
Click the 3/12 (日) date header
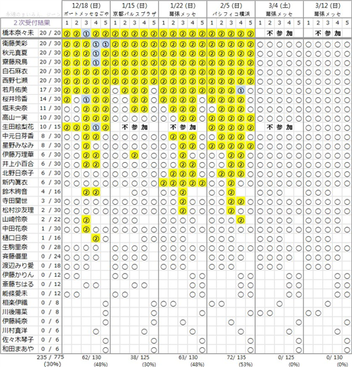(328, 5)
